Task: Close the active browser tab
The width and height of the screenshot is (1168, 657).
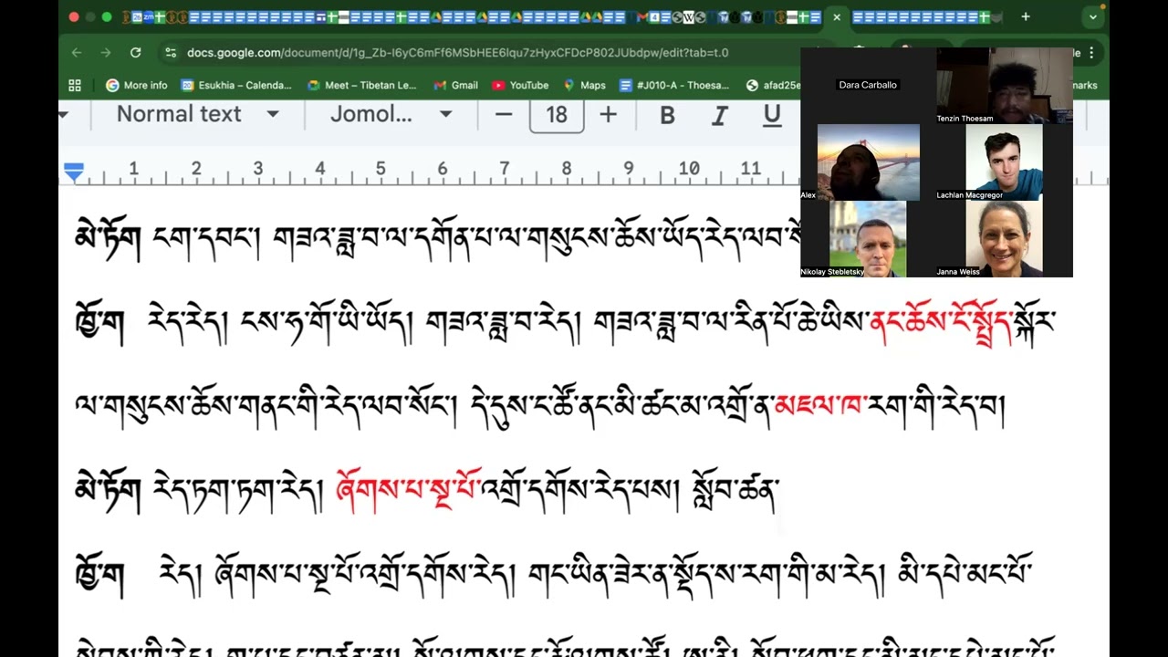Action: 836,16
